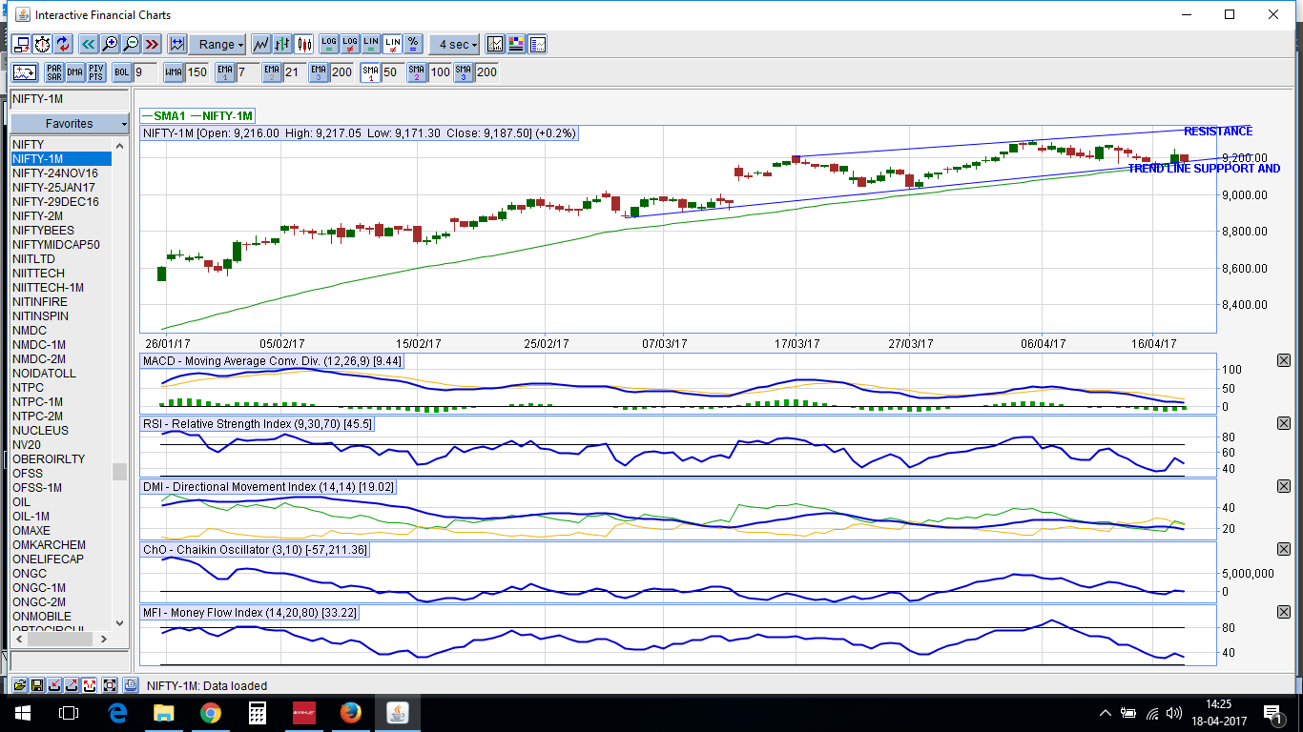Screen dimensions: 1303x732
Task: Jump back with the double left arrow
Action: [x=89, y=44]
